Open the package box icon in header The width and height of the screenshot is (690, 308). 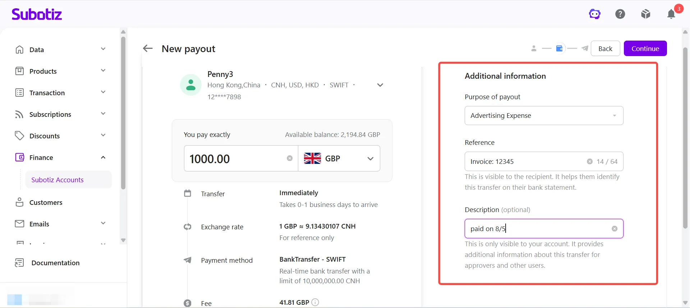[646, 14]
